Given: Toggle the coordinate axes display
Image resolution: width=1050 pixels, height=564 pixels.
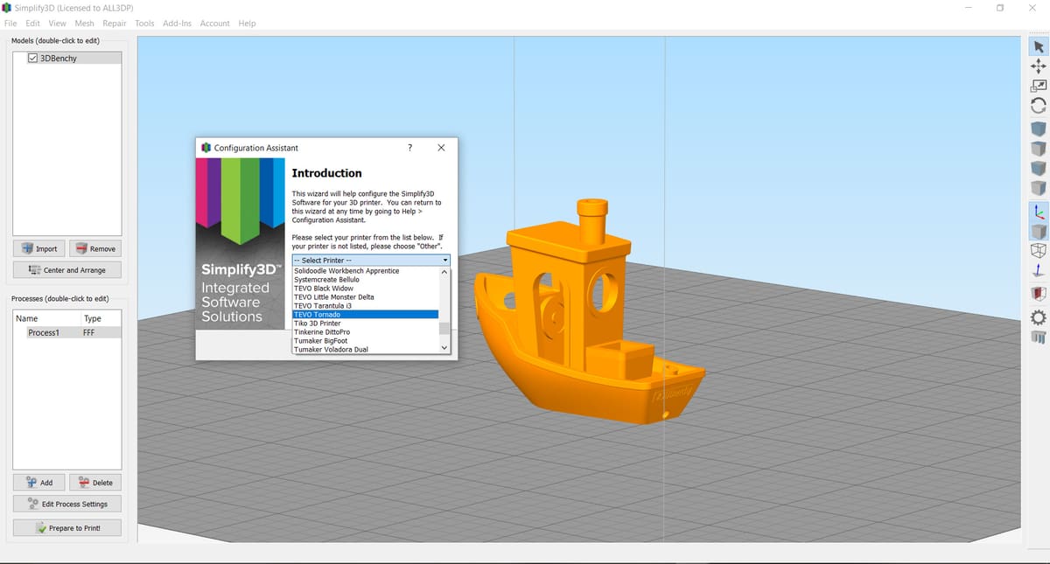Looking at the screenshot, I should 1039,211.
